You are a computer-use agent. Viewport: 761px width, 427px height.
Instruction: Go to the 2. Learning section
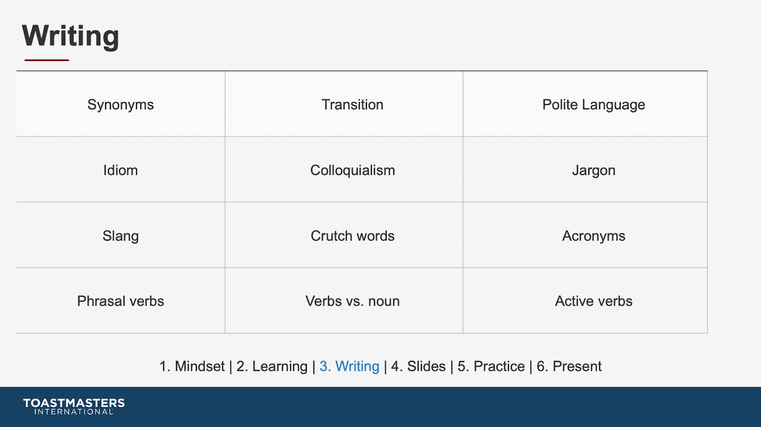click(272, 366)
